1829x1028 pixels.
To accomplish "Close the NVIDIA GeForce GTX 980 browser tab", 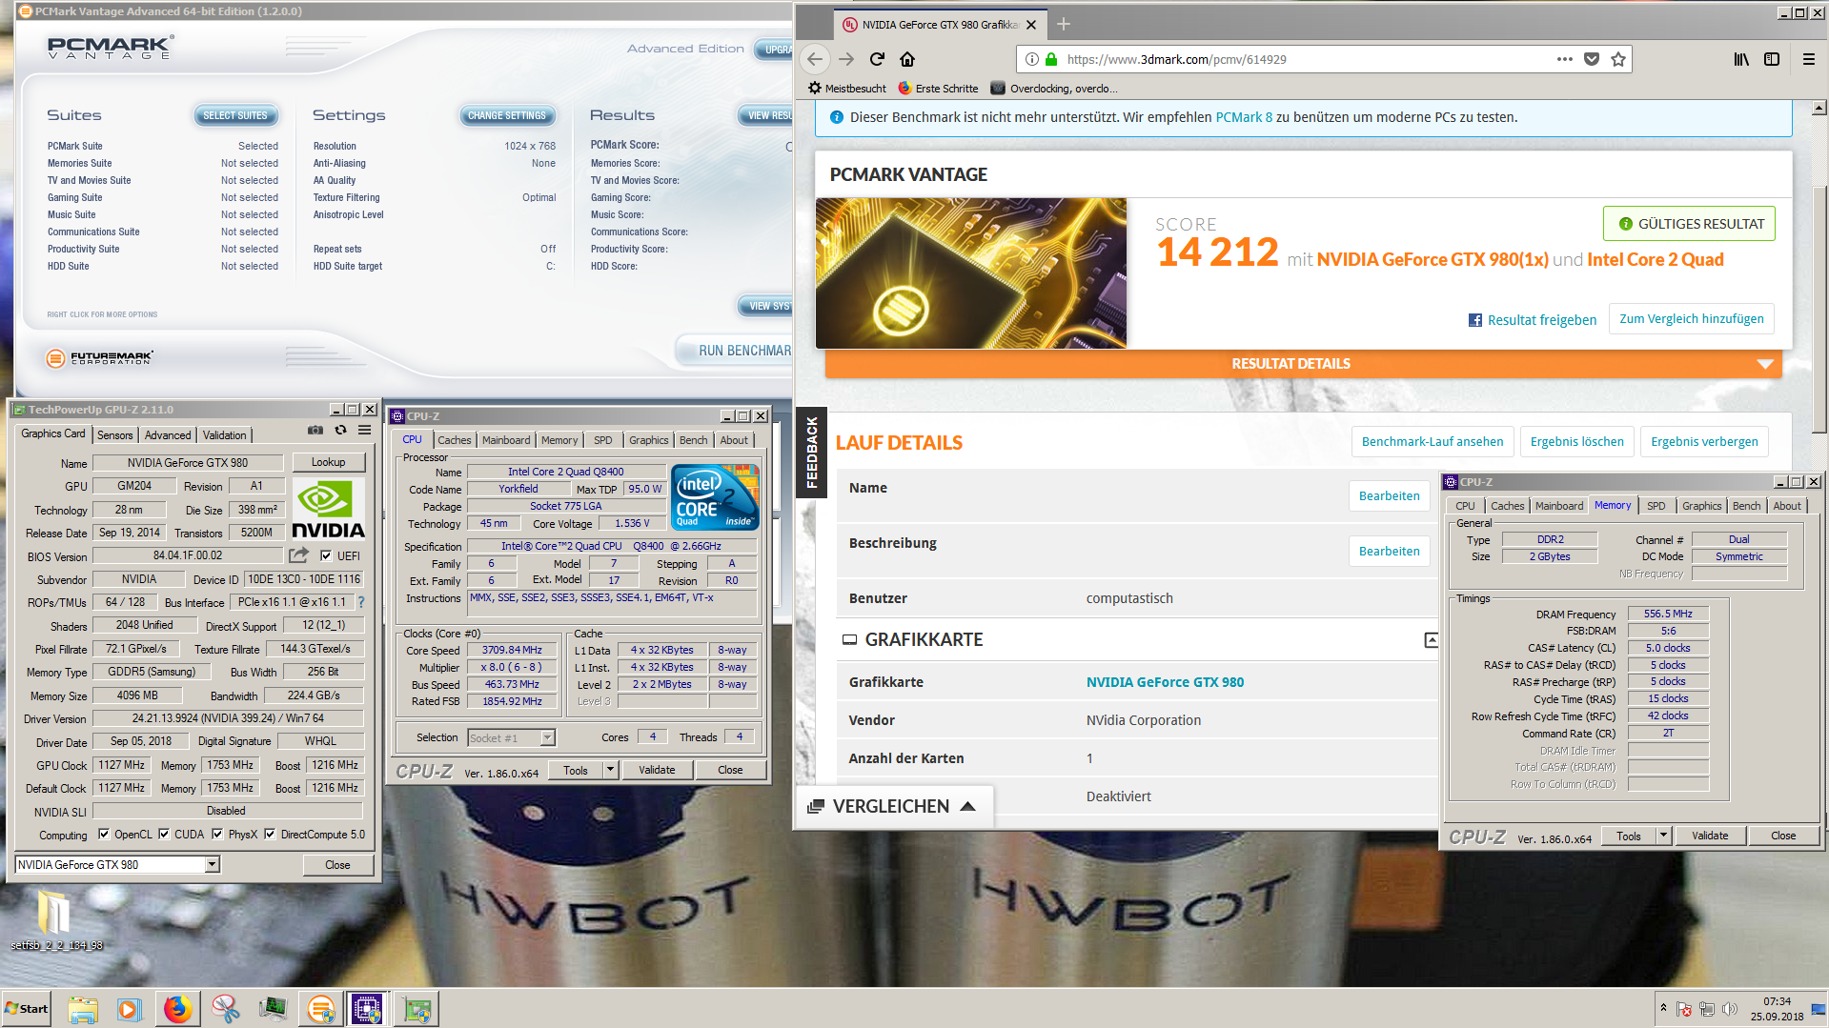I will click(x=1031, y=25).
